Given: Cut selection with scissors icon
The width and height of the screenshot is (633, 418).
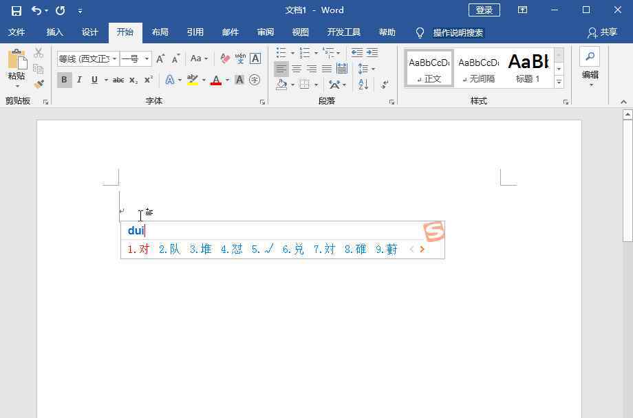Looking at the screenshot, I should (39, 52).
